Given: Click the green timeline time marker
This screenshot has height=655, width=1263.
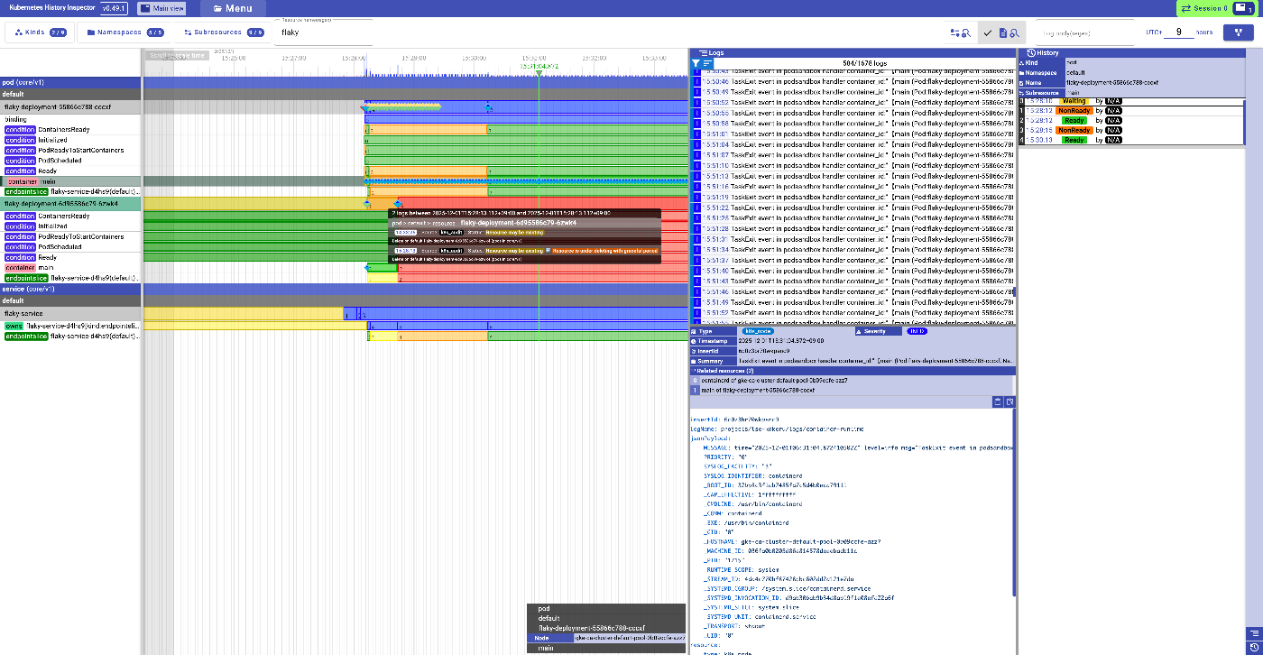Looking at the screenshot, I should click(x=539, y=71).
